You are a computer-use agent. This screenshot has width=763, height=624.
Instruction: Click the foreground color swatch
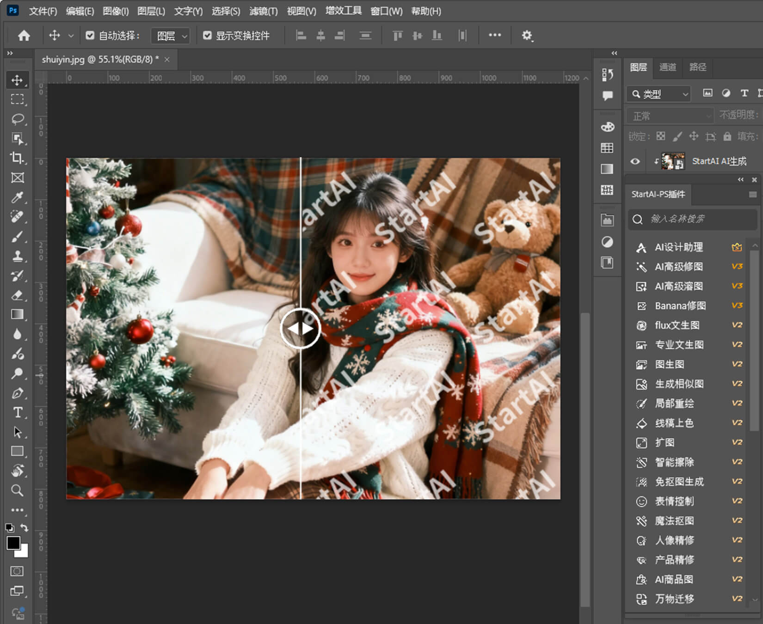(13, 543)
